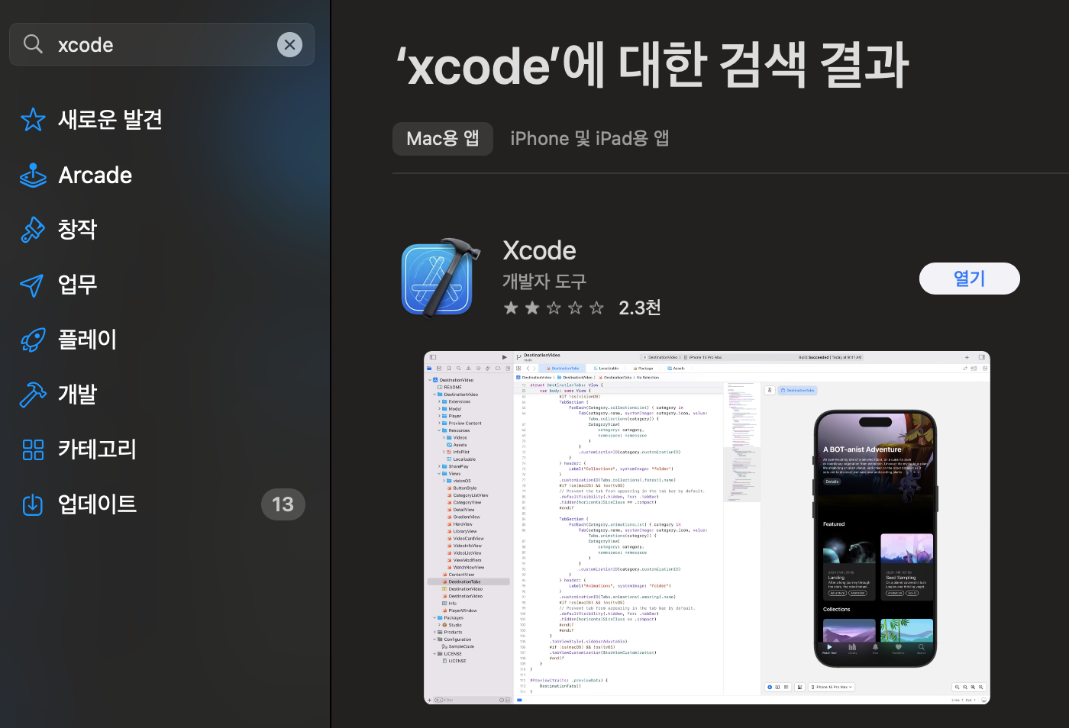Open the 창작 sidebar section
Image resolution: width=1069 pixels, height=728 pixels.
(x=162, y=230)
